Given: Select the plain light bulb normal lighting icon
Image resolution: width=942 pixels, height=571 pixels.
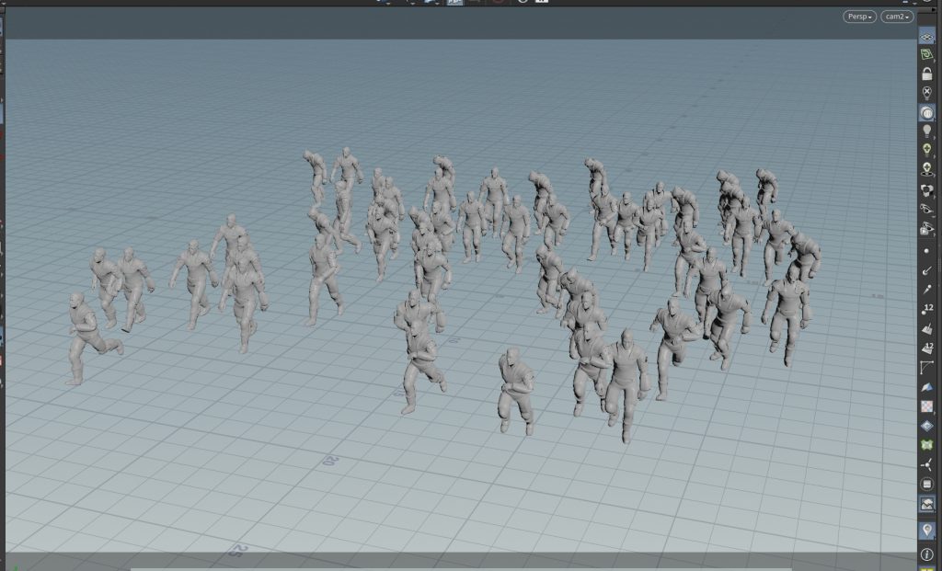Looking at the screenshot, I should pos(927,131).
